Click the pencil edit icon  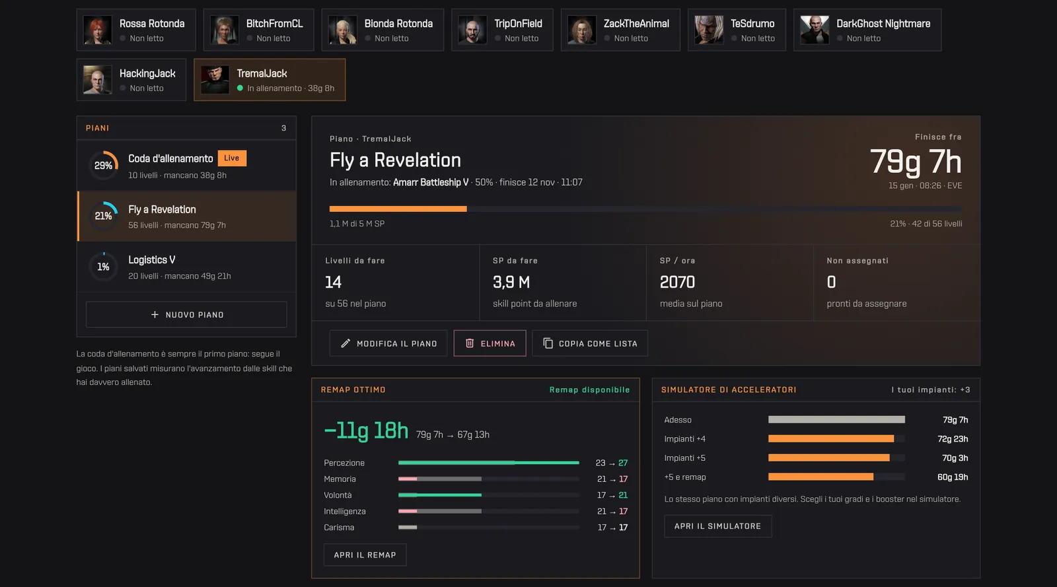pos(346,343)
